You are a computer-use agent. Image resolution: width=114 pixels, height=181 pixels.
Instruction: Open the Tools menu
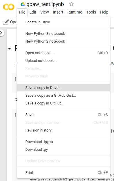(x=91, y=12)
